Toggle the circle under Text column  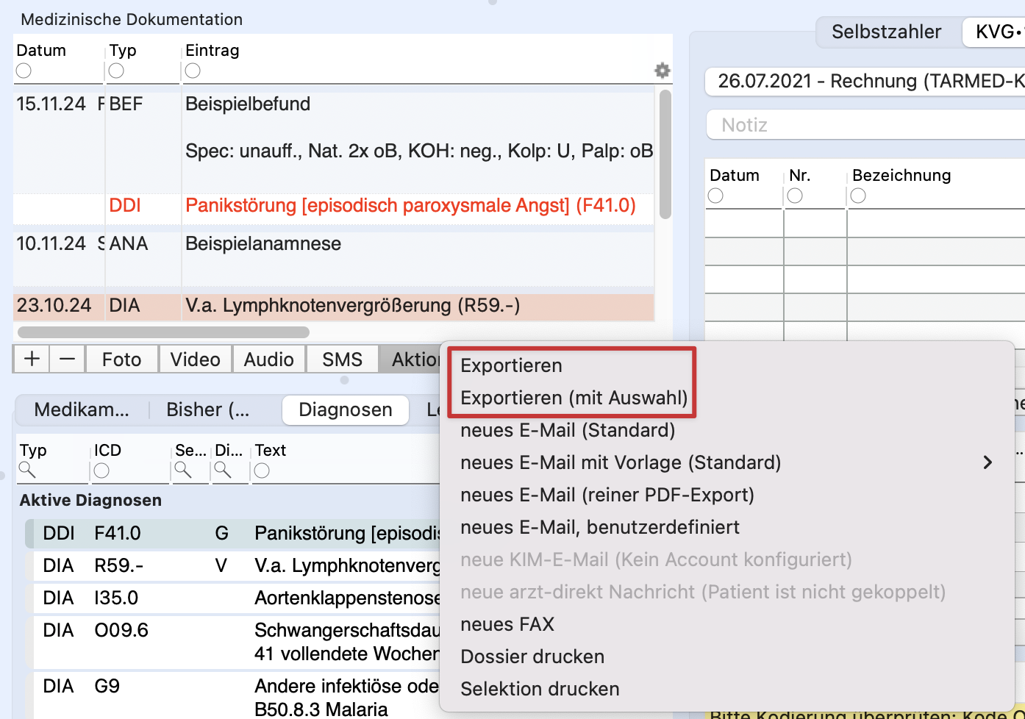262,471
